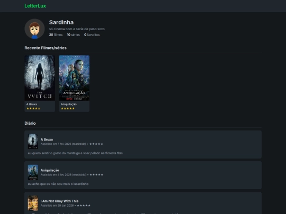Open the 0 favoritos count
This screenshot has height=214, width=286.
tap(92, 34)
